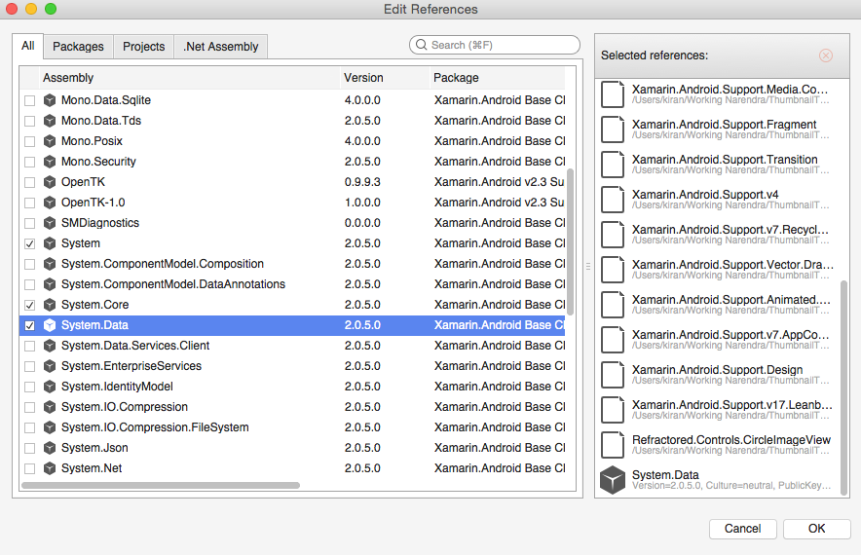
Task: Switch to the .Net Assembly tab
Action: pos(221,47)
